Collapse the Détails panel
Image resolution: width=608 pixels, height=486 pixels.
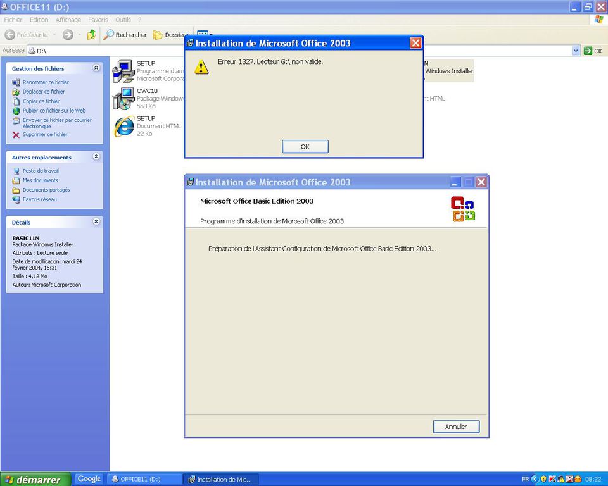96,222
